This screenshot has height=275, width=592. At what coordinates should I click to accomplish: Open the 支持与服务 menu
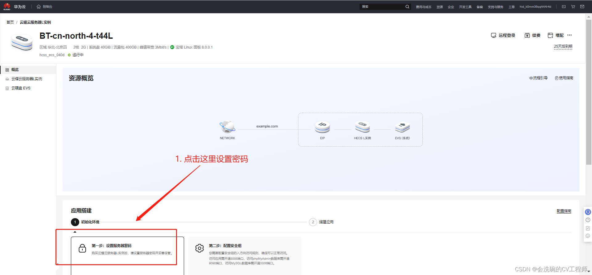[495, 7]
